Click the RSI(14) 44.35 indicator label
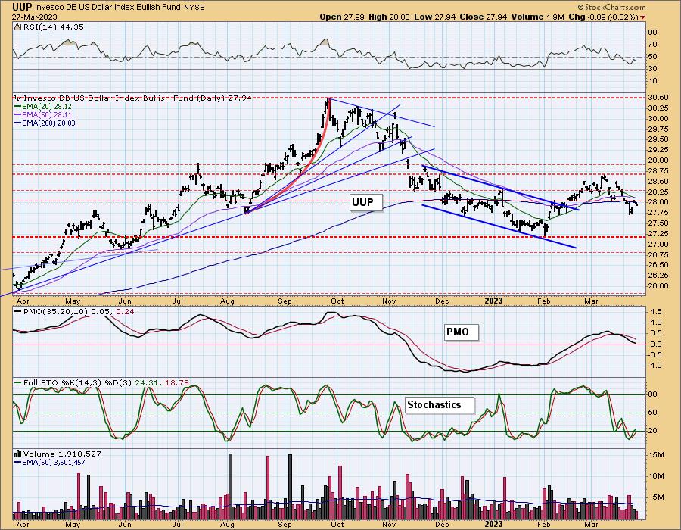This screenshot has height=530, width=681. tap(53, 27)
